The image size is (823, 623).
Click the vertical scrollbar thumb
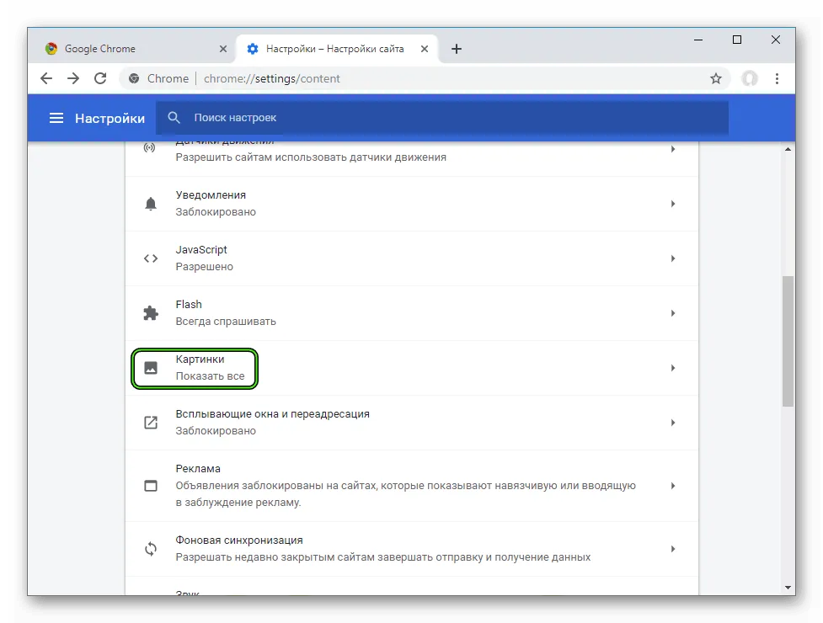[788, 341]
